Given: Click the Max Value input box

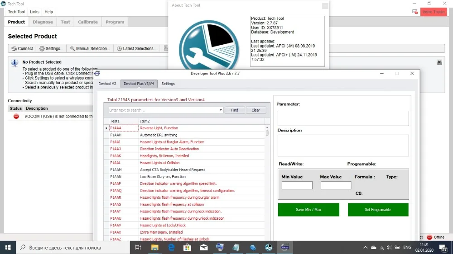Looking at the screenshot, I should click(336, 185).
